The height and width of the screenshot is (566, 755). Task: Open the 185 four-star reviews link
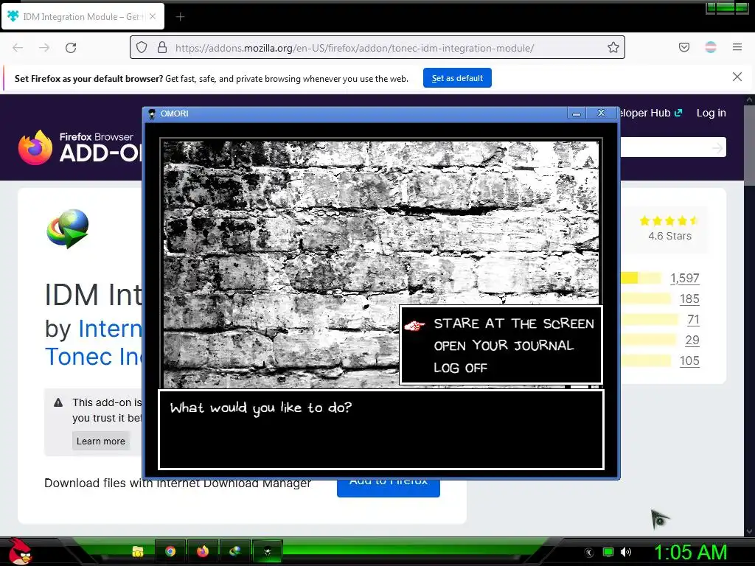(689, 299)
